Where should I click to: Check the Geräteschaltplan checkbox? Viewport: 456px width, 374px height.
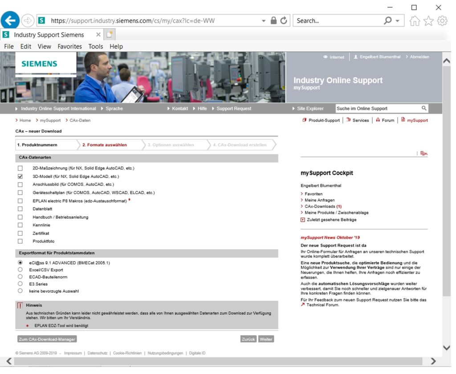(20, 192)
